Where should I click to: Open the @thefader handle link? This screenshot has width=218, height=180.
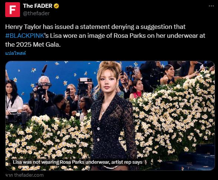(x=36, y=13)
